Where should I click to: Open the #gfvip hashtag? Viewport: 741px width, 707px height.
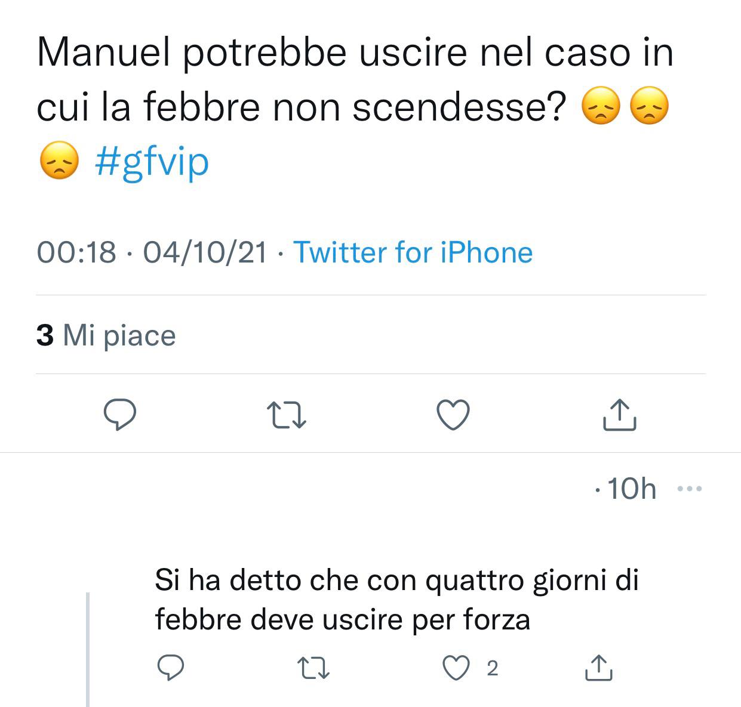click(x=152, y=162)
